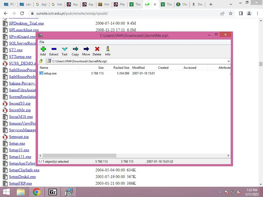Open Chrome from the taskbar
The image size is (263, 197).
point(36,192)
